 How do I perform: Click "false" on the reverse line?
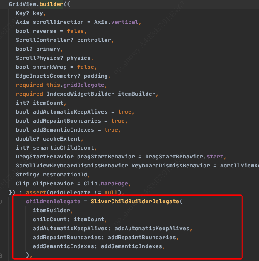[x=75, y=31]
